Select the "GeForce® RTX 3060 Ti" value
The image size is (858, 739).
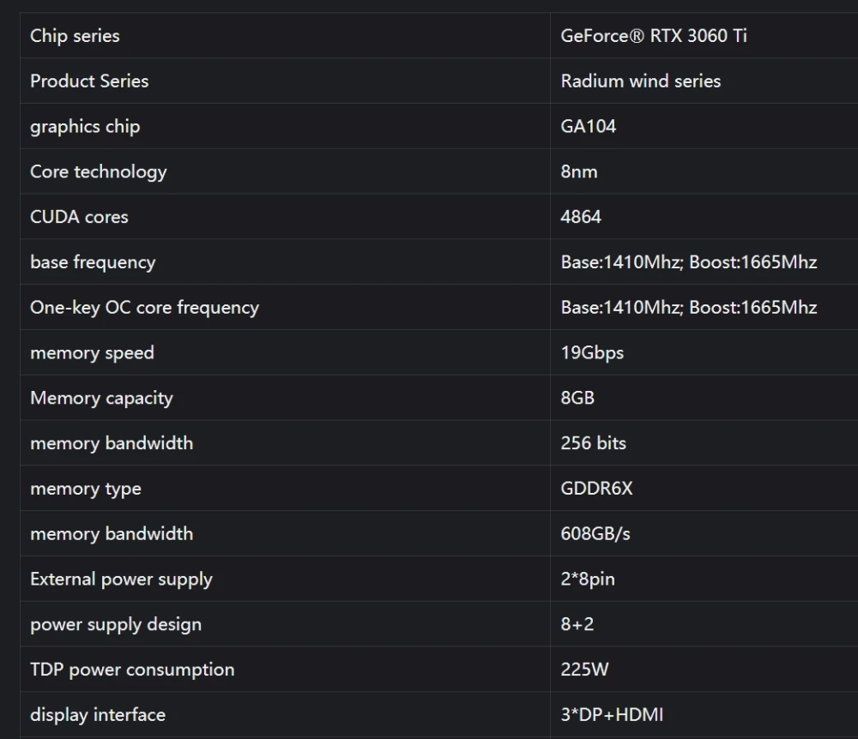tap(654, 36)
